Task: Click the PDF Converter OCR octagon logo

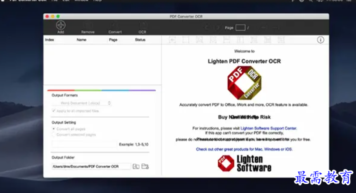Action: pyautogui.click(x=244, y=83)
